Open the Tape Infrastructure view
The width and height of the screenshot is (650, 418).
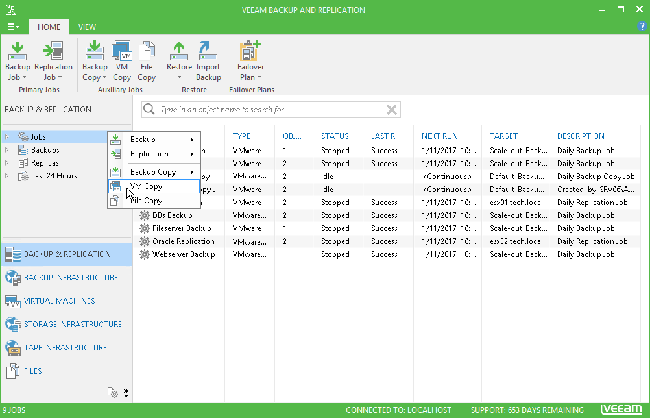tap(67, 347)
